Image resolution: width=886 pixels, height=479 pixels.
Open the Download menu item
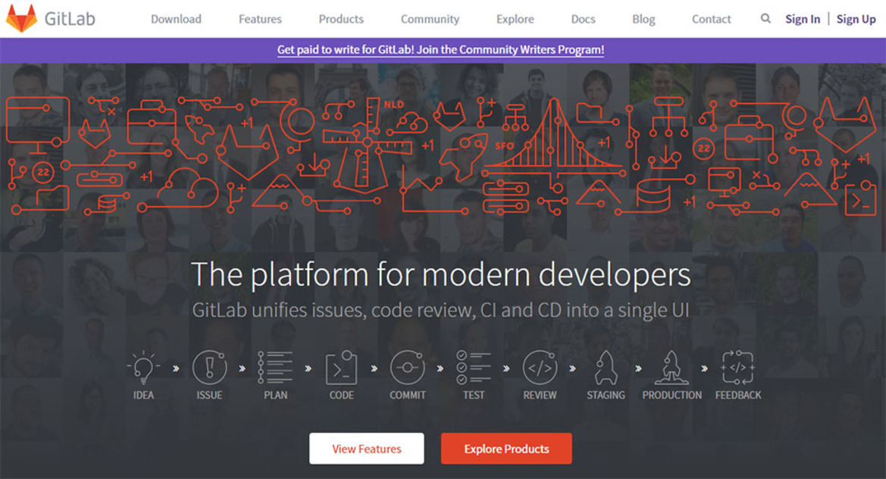pos(176,19)
